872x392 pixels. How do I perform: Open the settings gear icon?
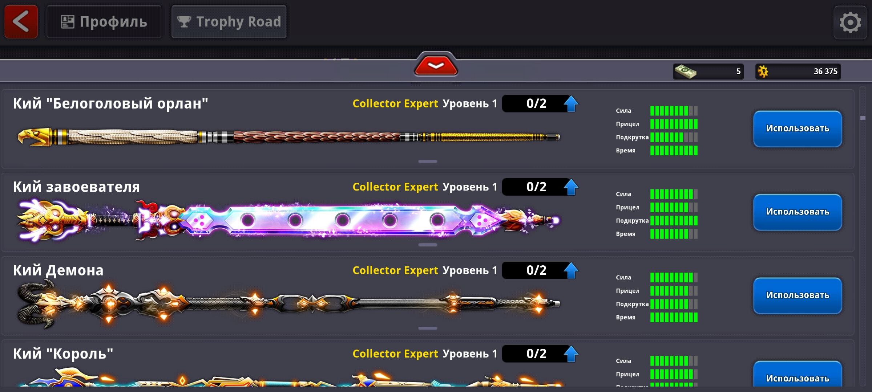[850, 23]
